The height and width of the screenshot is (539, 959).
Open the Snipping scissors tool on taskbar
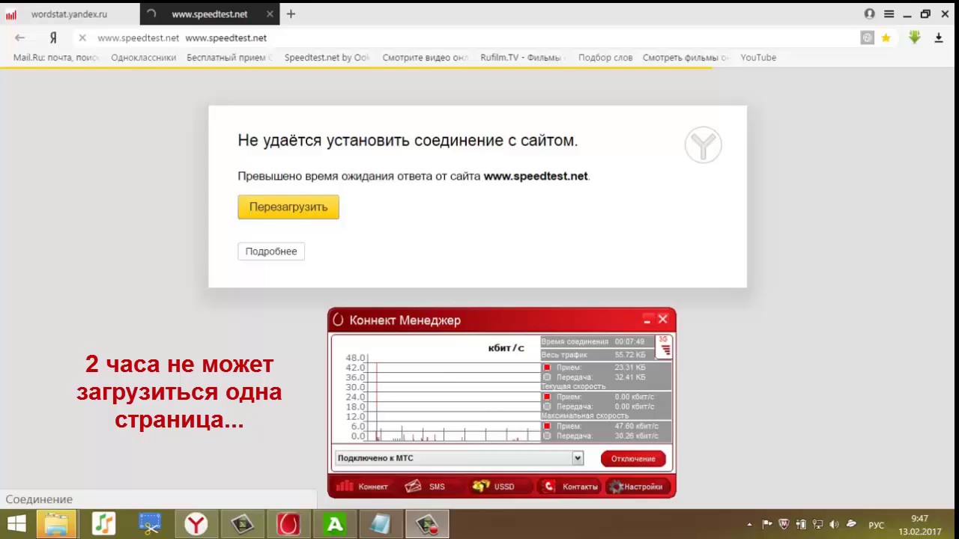coord(150,524)
